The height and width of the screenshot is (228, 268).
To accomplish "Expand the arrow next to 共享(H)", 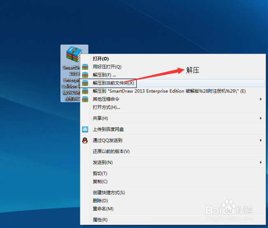I will point(261,118).
